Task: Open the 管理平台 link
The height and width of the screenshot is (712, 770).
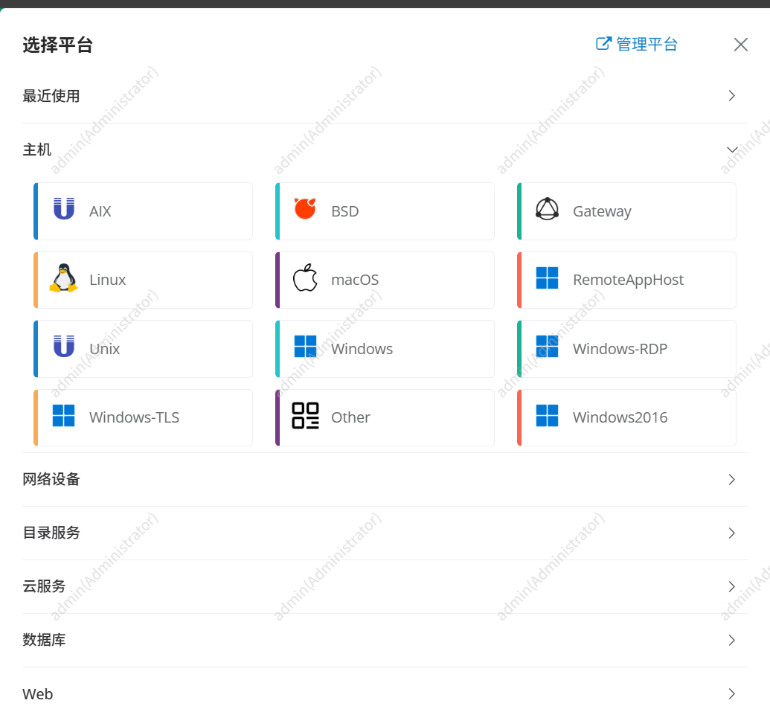Action: click(636, 44)
